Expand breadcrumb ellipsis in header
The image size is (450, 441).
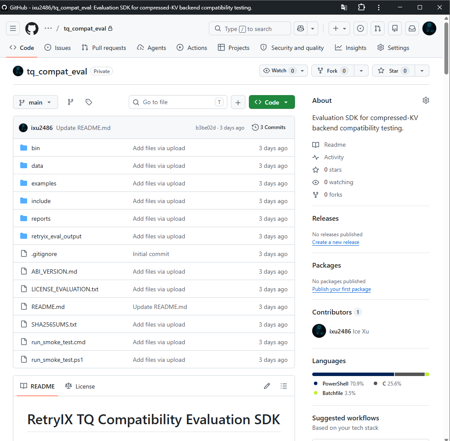click(x=48, y=28)
